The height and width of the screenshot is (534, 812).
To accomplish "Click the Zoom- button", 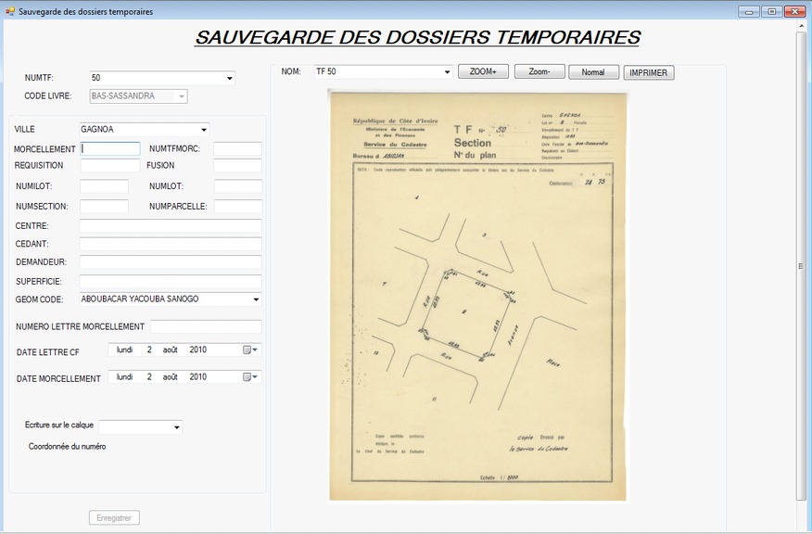I will [539, 71].
